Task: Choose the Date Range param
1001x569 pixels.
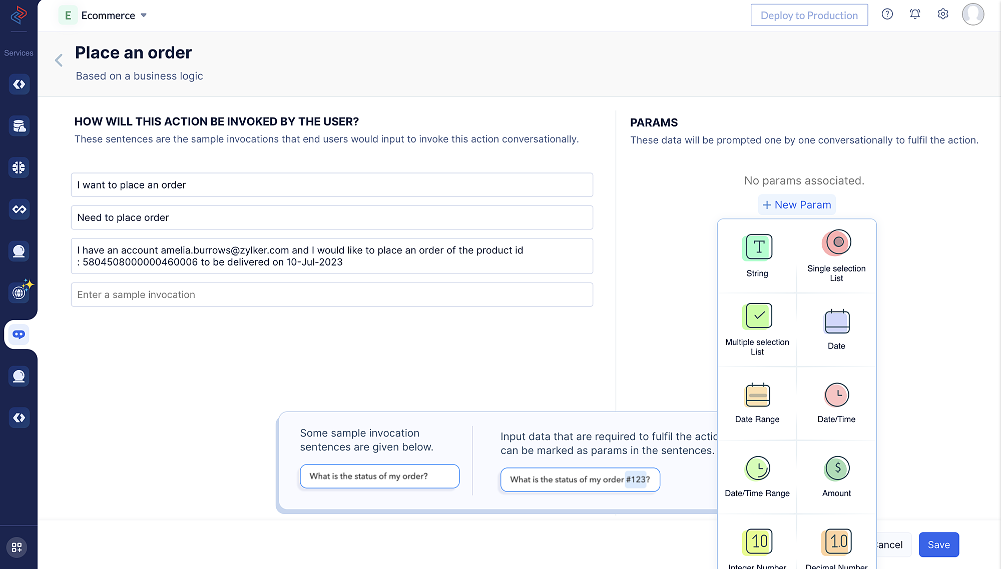Action: click(x=757, y=402)
